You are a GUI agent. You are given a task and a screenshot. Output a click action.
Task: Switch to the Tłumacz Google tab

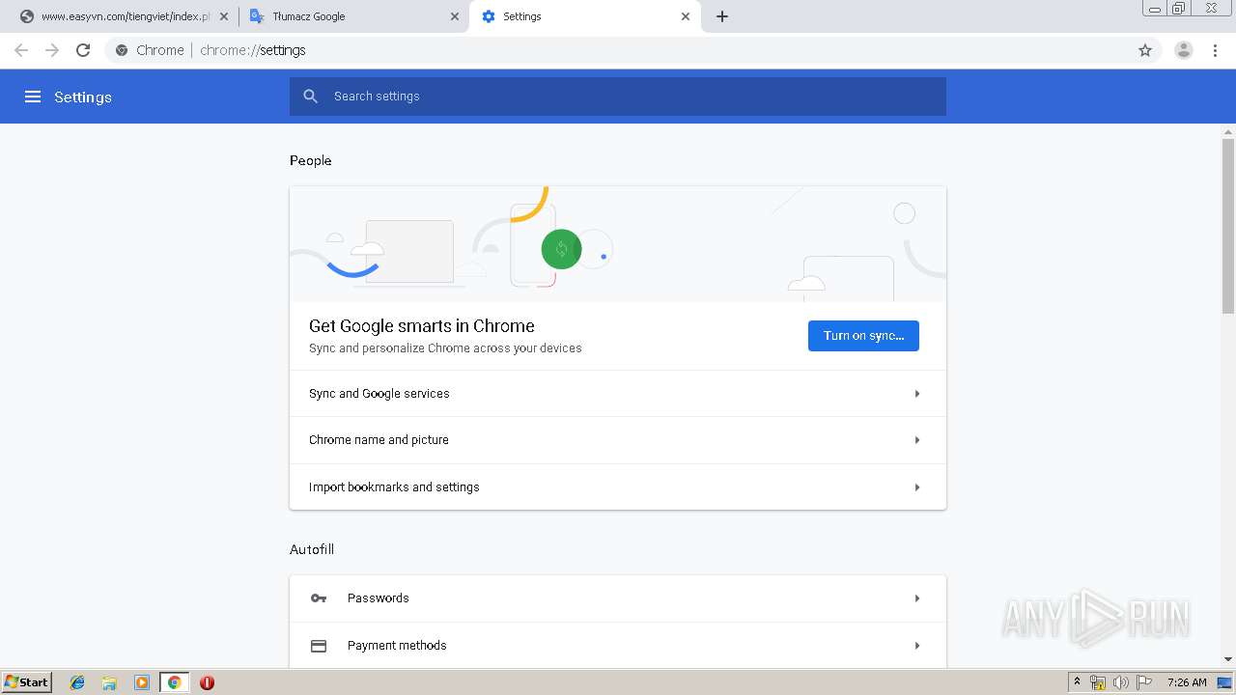tap(352, 16)
